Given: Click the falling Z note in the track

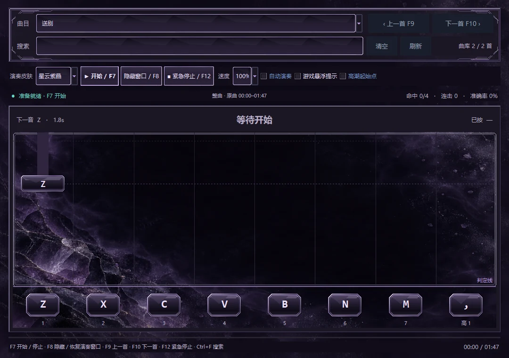Looking at the screenshot, I should pyautogui.click(x=43, y=184).
